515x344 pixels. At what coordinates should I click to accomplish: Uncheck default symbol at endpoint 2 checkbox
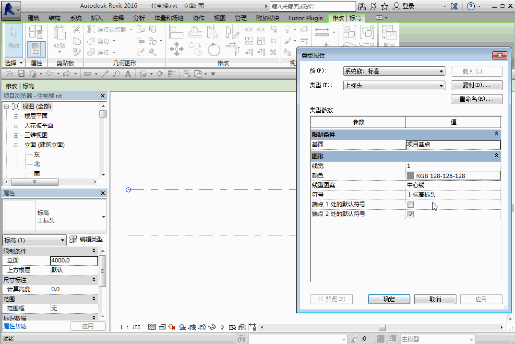410,214
